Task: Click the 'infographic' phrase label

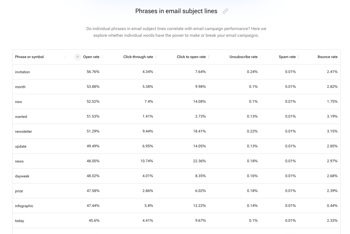Action: 24,206
